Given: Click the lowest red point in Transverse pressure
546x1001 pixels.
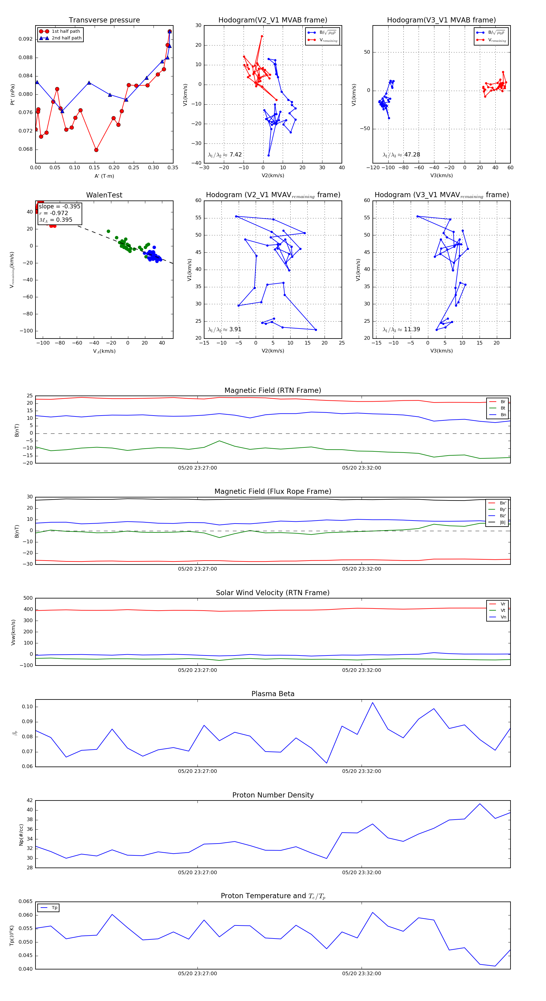Looking at the screenshot, I should (x=96, y=150).
